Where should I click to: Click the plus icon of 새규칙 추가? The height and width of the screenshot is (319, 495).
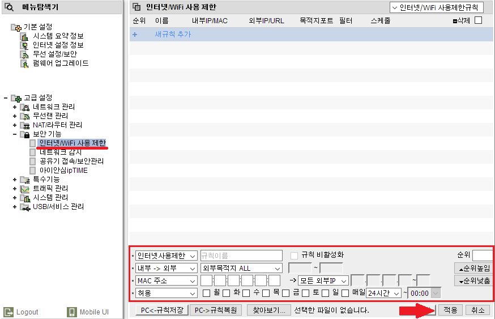pos(135,35)
